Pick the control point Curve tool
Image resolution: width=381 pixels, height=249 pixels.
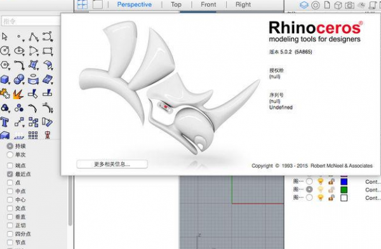(48, 36)
